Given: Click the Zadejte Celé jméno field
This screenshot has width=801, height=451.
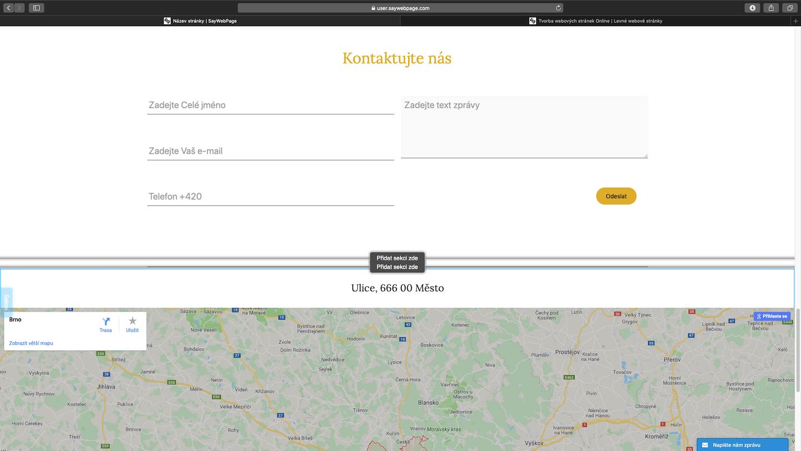Looking at the screenshot, I should pos(271,105).
